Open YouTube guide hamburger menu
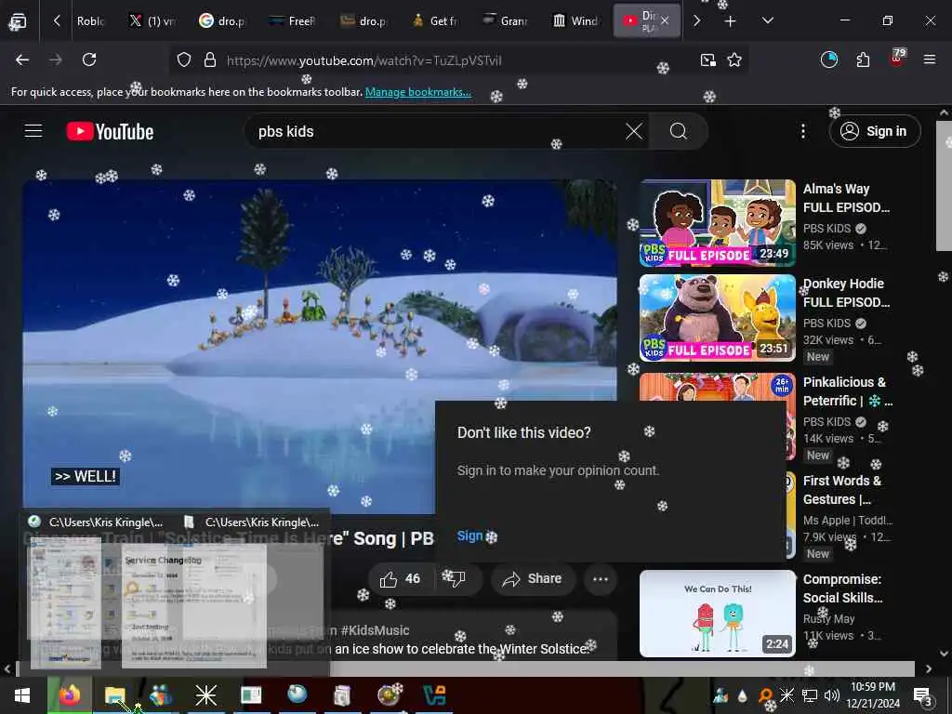Viewport: 952px width, 714px height. pyautogui.click(x=33, y=131)
